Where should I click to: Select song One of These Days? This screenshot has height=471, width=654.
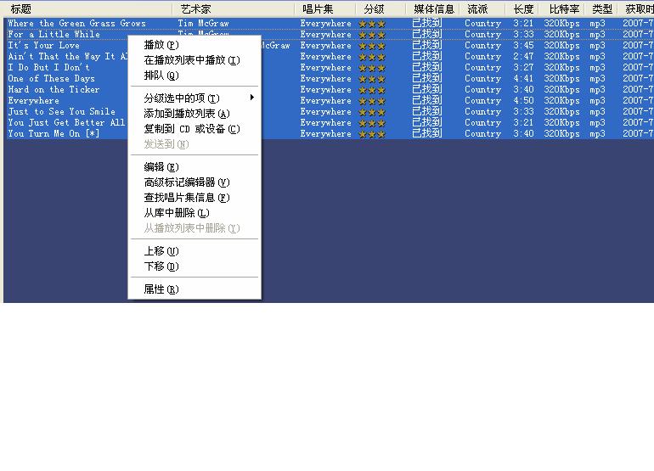click(51, 78)
